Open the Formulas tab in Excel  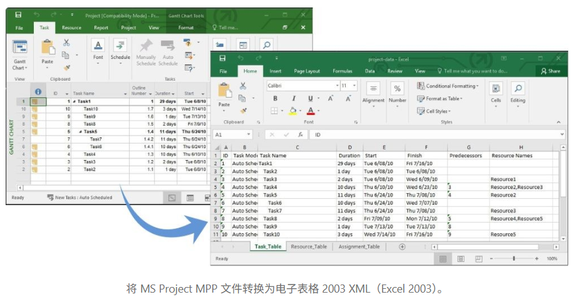click(343, 71)
